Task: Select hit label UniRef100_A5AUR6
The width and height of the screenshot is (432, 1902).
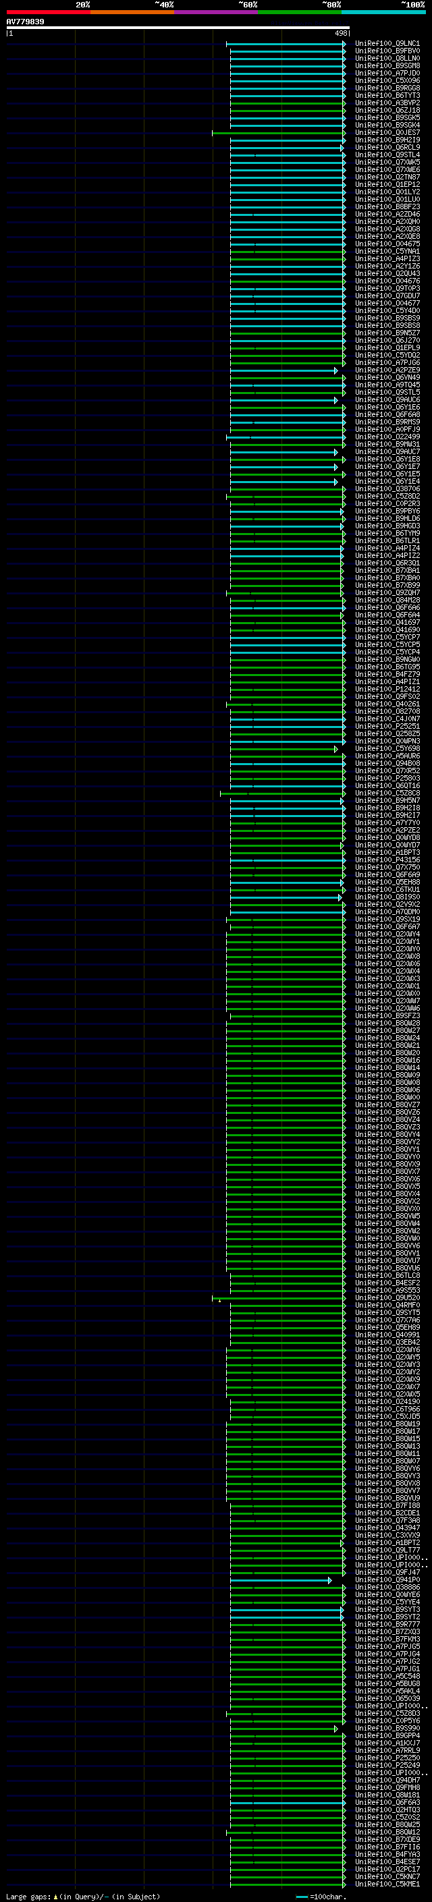Action: click(387, 756)
